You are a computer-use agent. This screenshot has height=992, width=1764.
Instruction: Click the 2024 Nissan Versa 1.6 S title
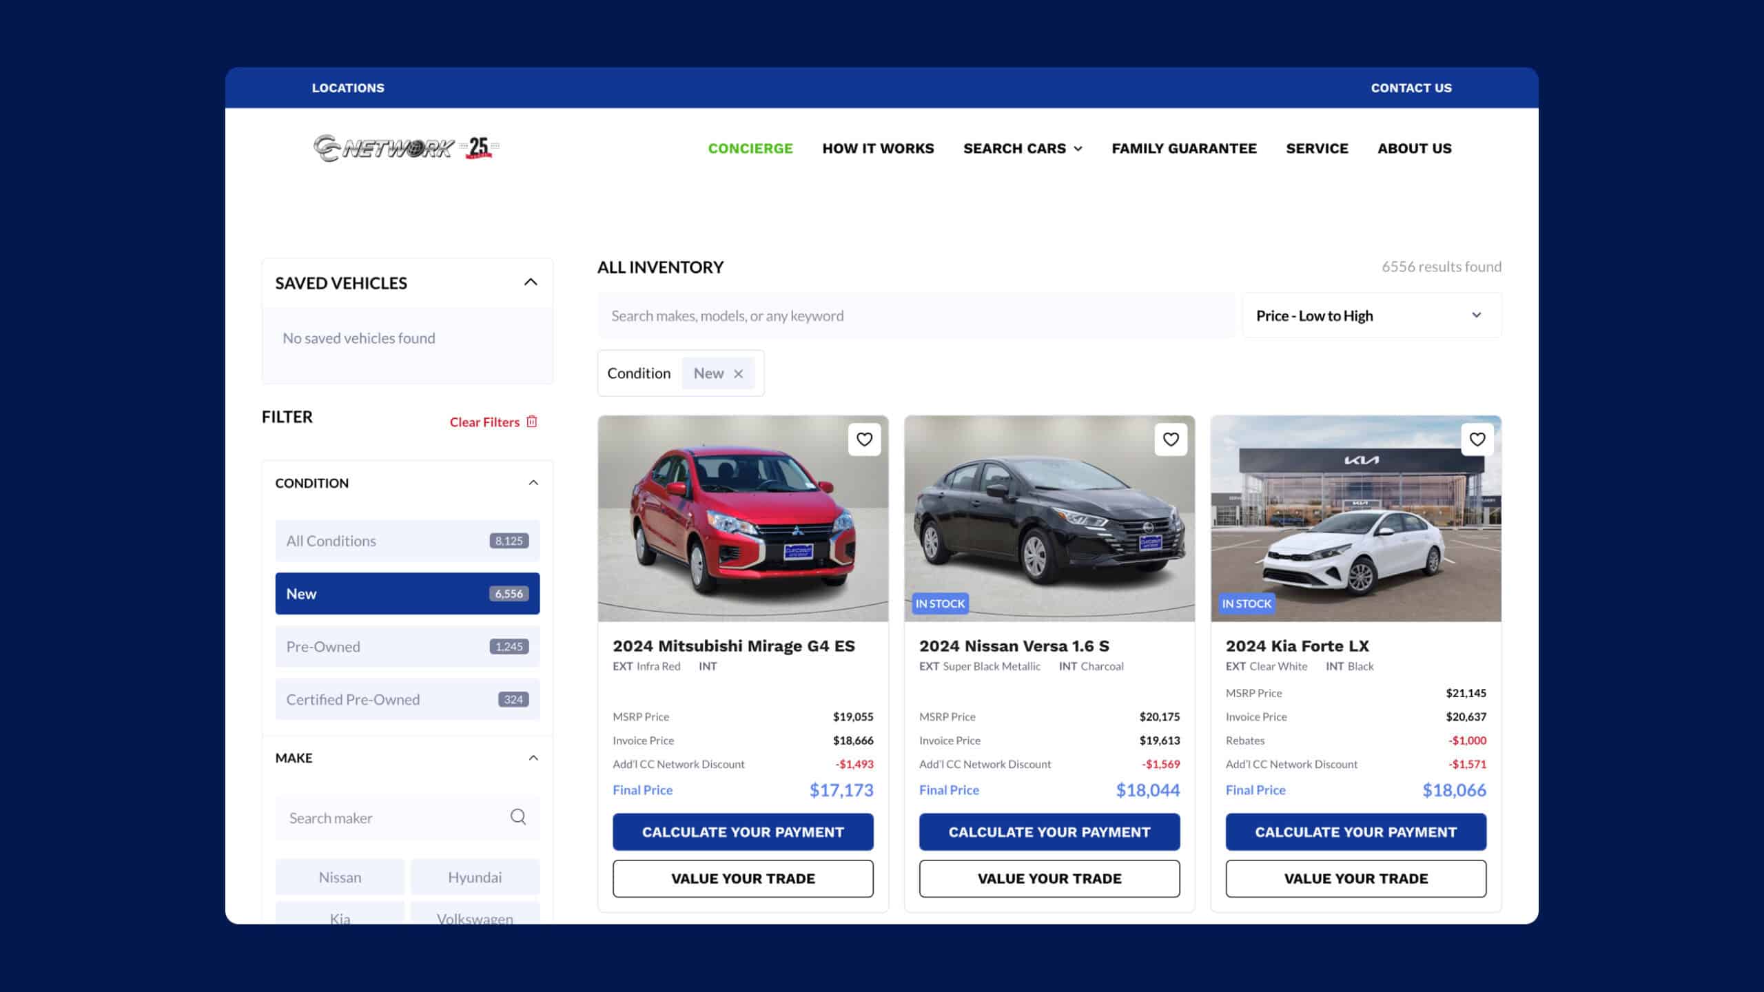[1014, 645]
